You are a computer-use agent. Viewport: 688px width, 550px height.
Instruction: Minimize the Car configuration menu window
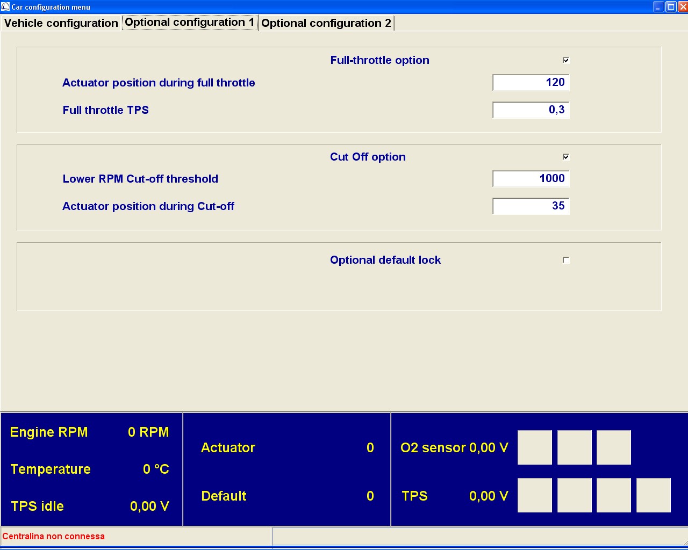658,7
